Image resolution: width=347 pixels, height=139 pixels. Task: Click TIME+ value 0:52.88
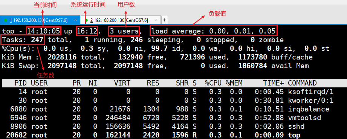[x=269, y=118]
